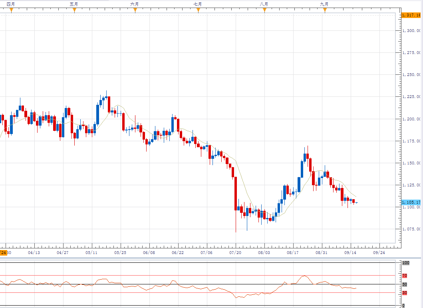Screen dimensions: 423x308
Task: Click the gray 100 RSI scale label
Action: 406,263
